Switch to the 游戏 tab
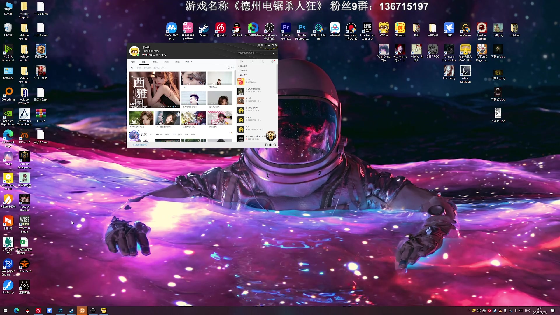The image size is (560, 315). click(177, 62)
